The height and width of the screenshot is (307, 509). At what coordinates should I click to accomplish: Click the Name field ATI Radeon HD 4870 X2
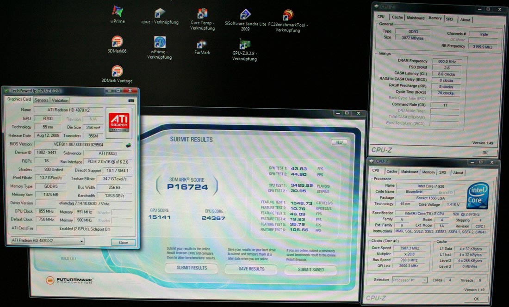click(x=68, y=110)
